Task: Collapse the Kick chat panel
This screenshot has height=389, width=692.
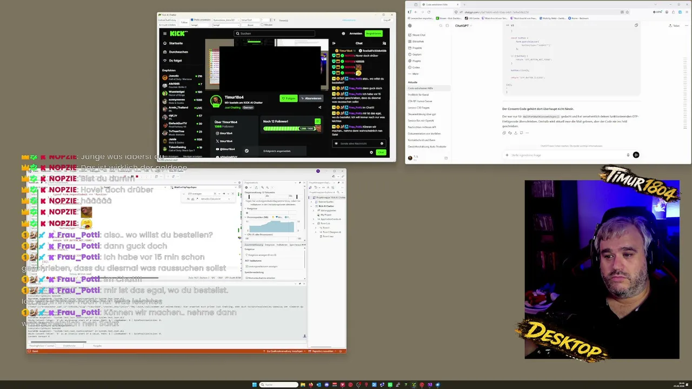Action: pos(334,43)
